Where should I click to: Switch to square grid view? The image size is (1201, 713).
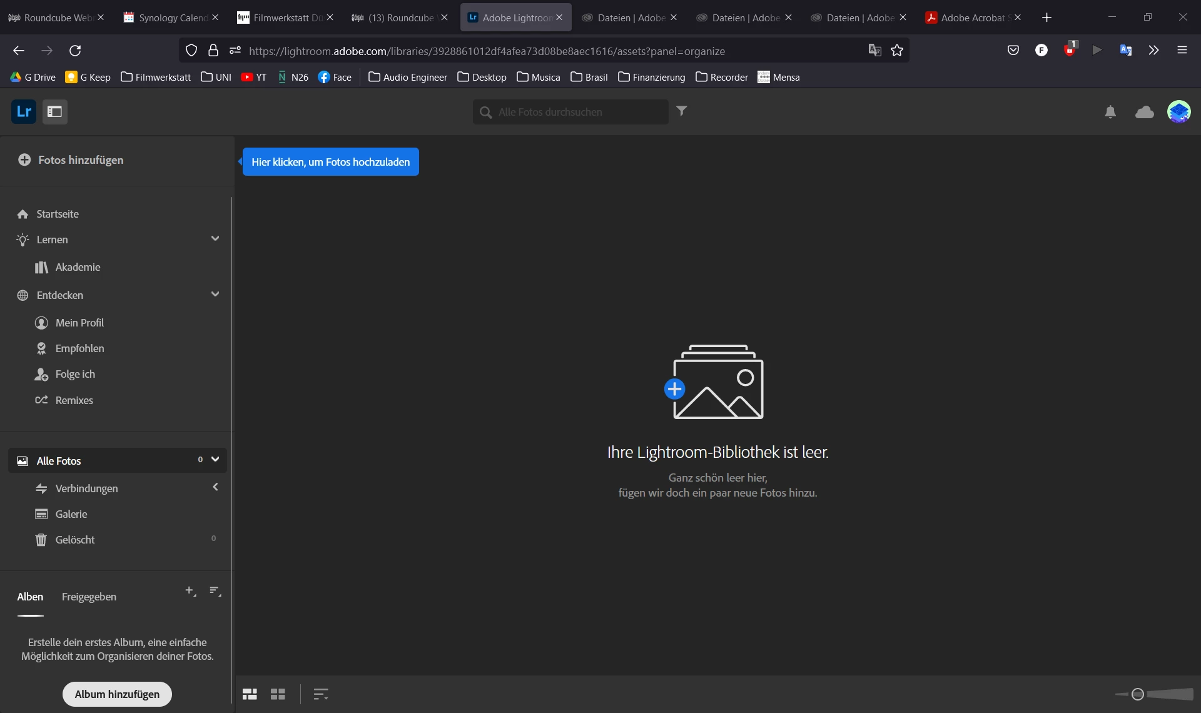[x=278, y=694]
